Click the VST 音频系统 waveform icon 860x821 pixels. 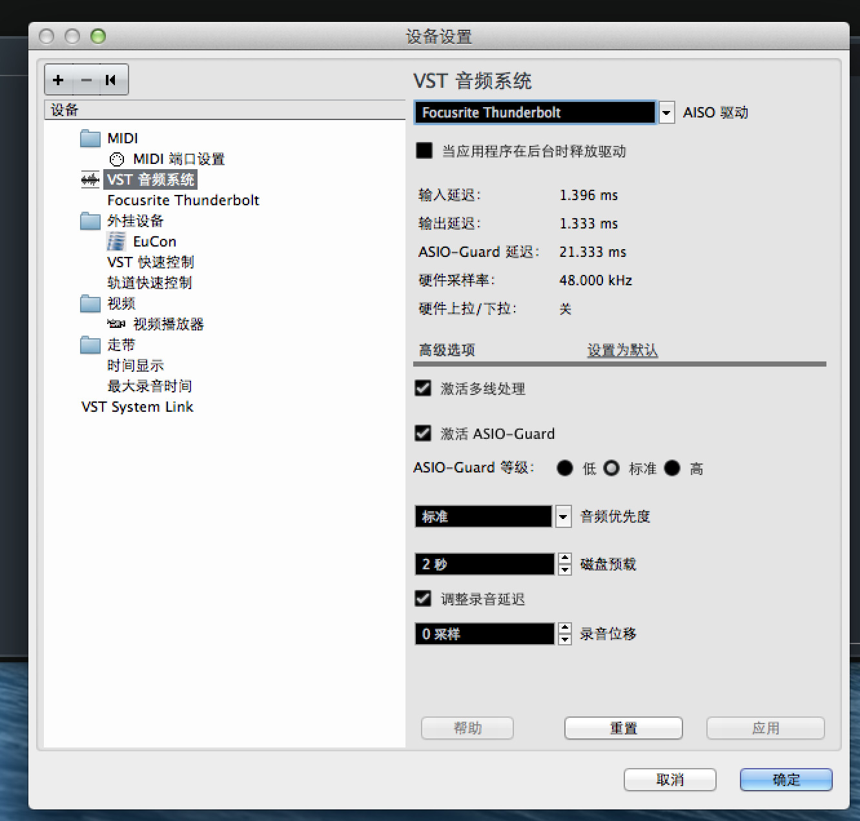click(x=90, y=179)
